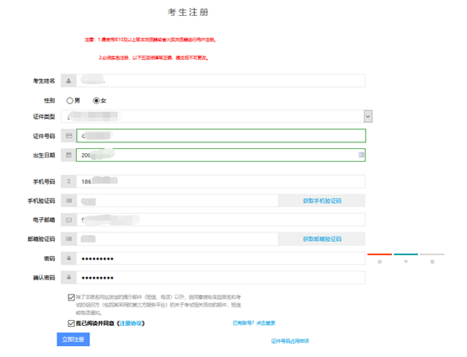Open the 证件类型 select box
Screen dimensions: 467x357
click(217, 116)
